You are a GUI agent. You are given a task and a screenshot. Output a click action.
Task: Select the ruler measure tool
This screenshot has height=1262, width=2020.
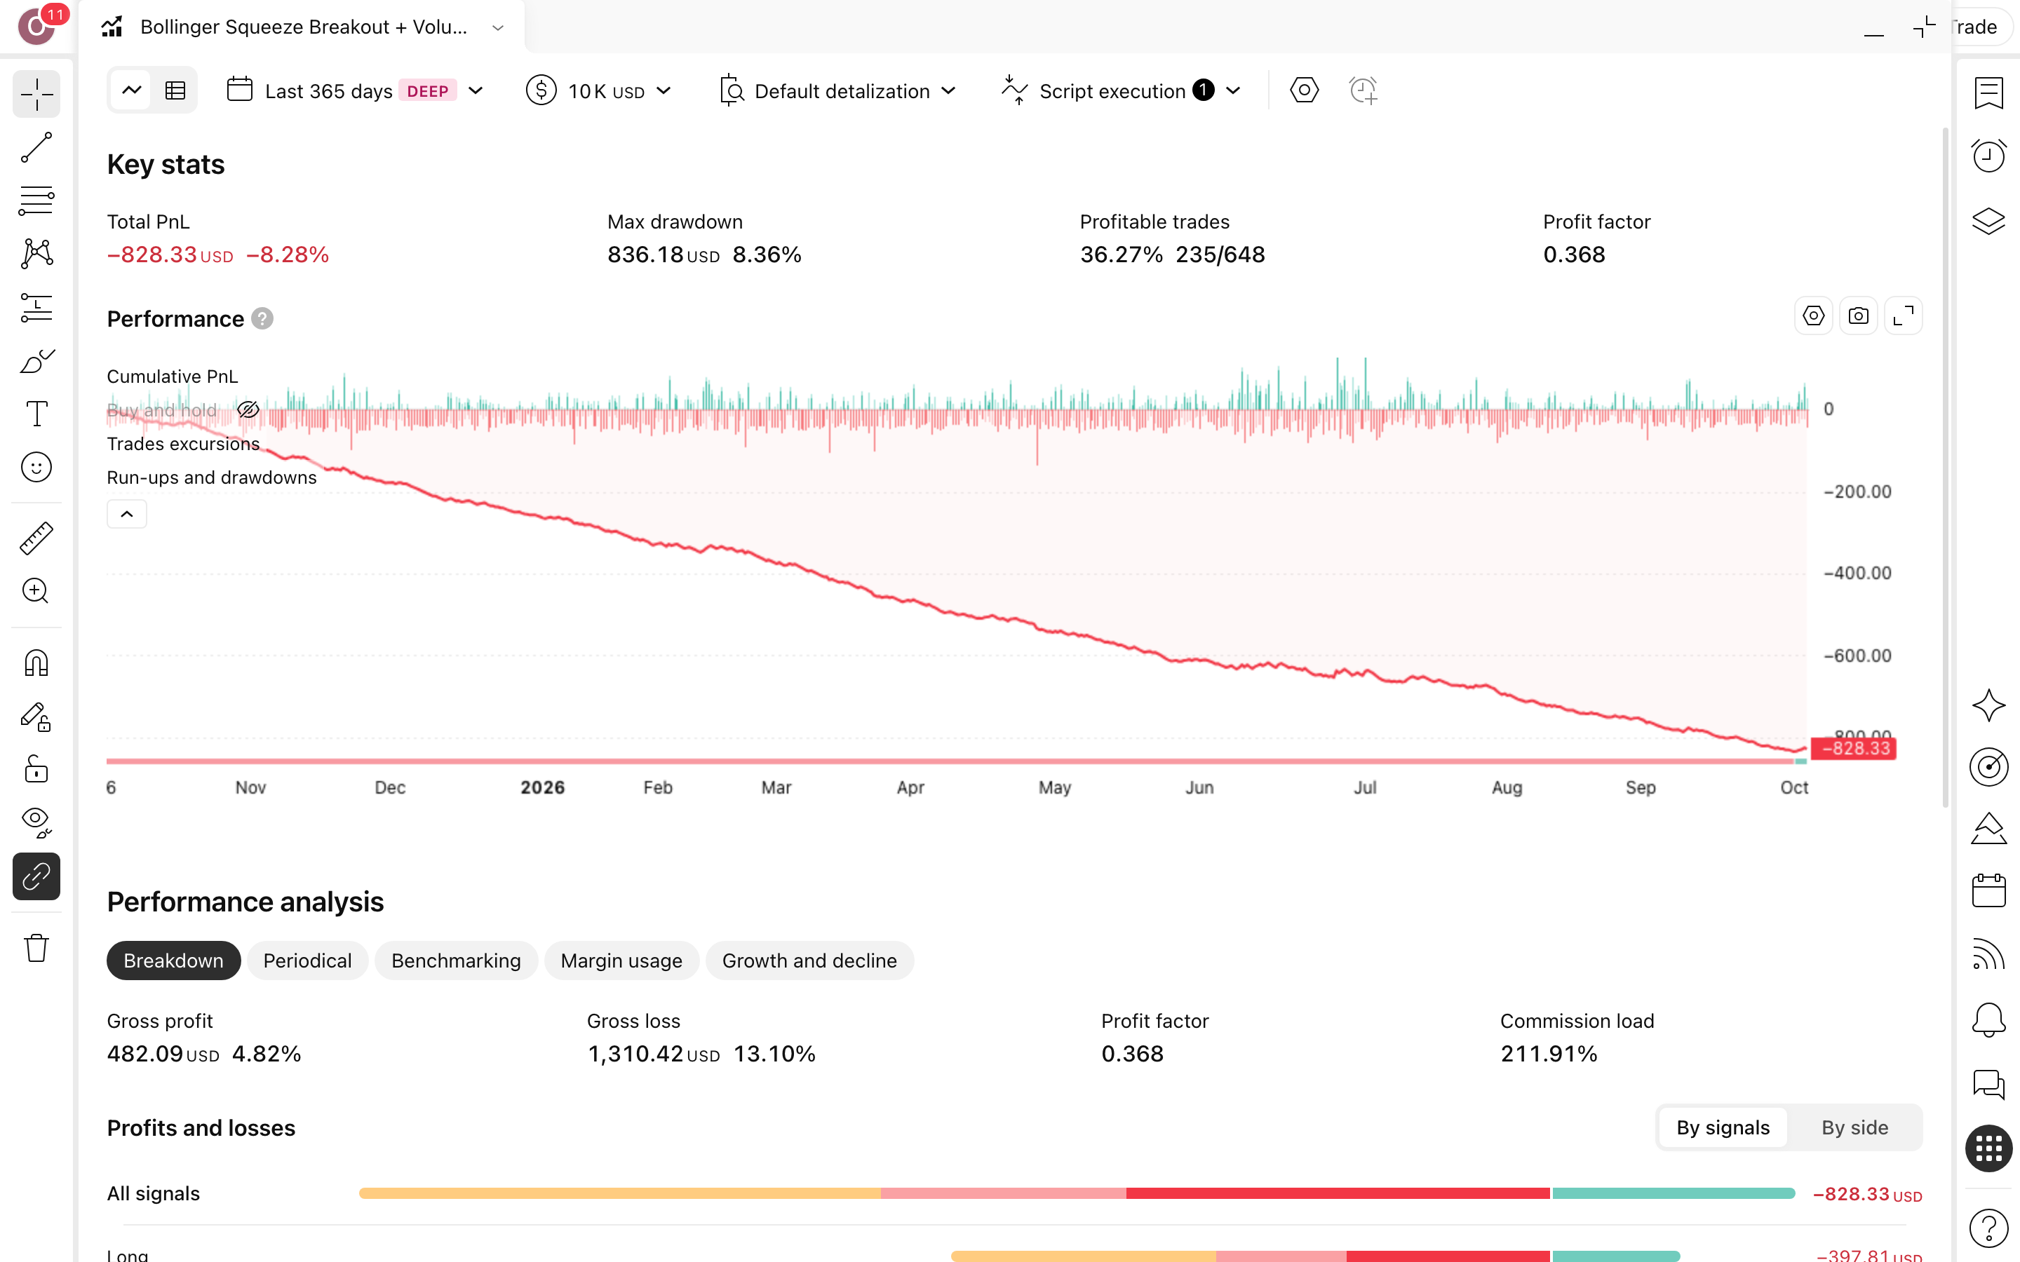click(x=36, y=538)
